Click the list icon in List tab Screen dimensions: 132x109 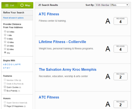[x=7, y=5]
